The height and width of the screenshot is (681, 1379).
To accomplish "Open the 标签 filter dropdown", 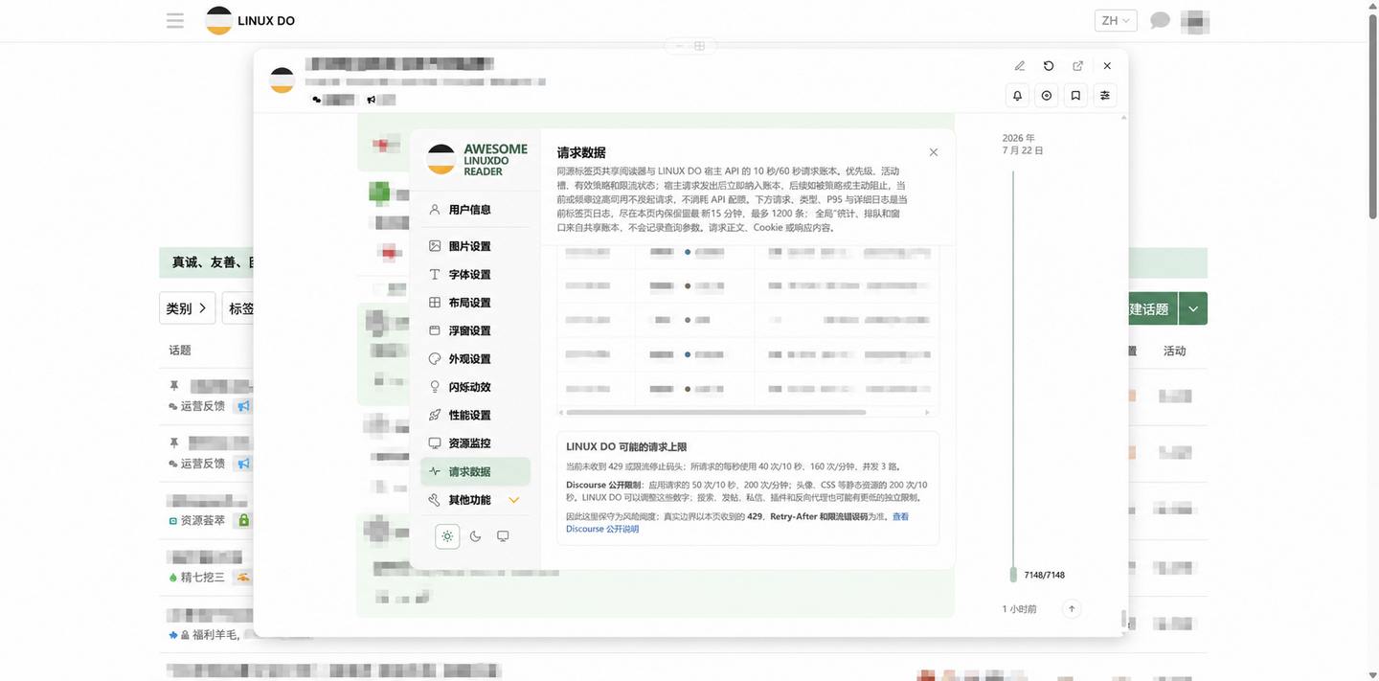I will pyautogui.click(x=239, y=308).
